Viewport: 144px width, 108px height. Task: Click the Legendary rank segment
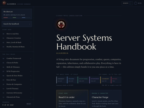pos(106,80)
